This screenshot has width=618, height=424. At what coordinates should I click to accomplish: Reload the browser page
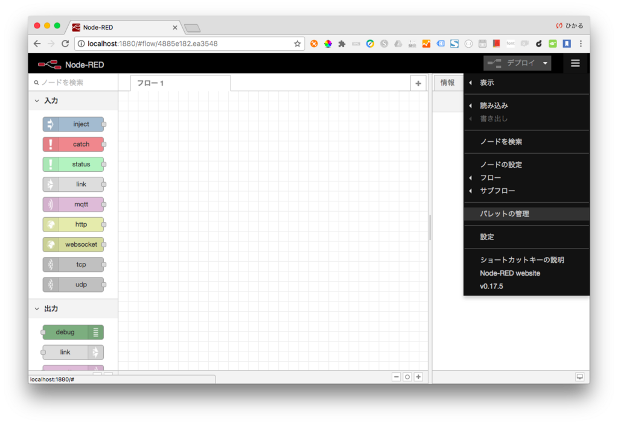pos(65,44)
